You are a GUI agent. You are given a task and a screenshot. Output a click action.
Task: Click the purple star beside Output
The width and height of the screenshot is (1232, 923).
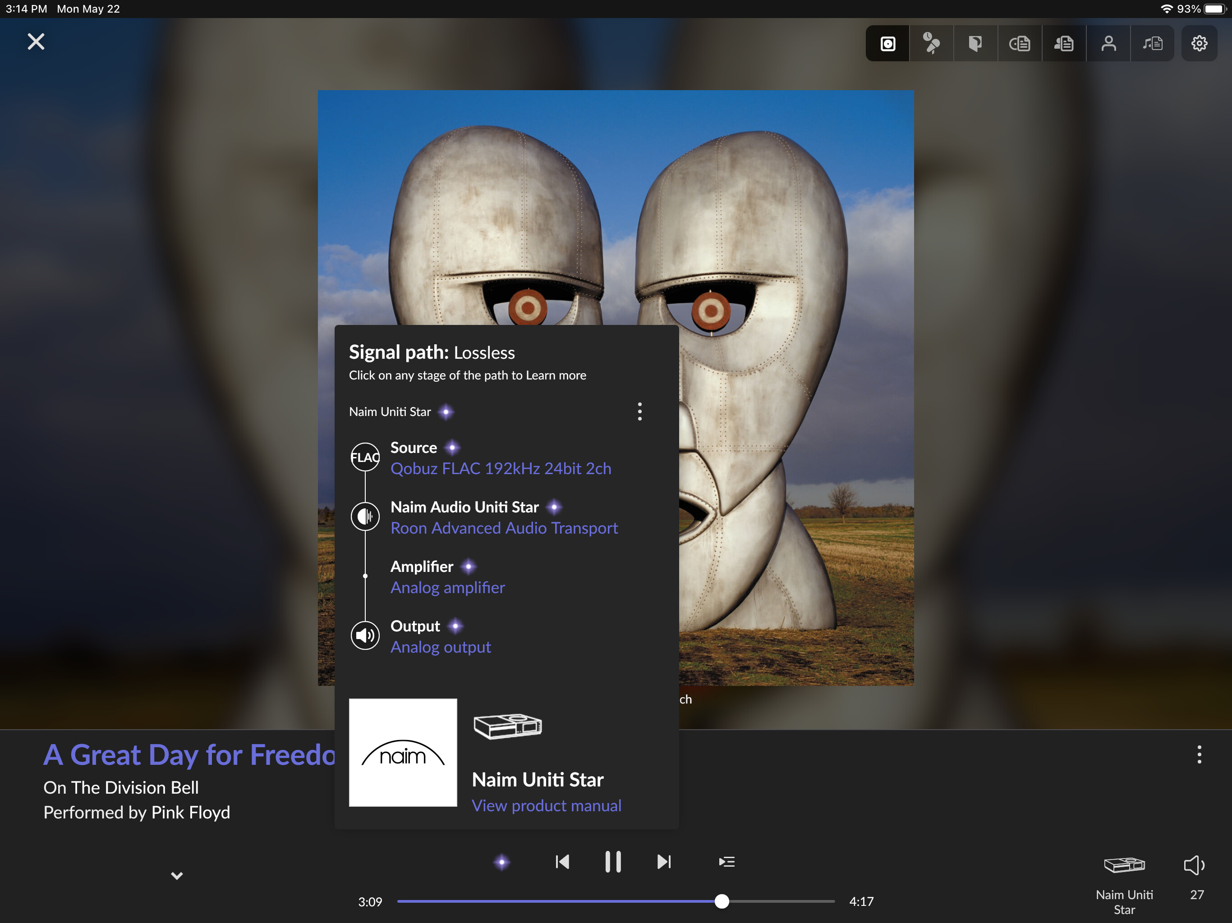point(455,626)
